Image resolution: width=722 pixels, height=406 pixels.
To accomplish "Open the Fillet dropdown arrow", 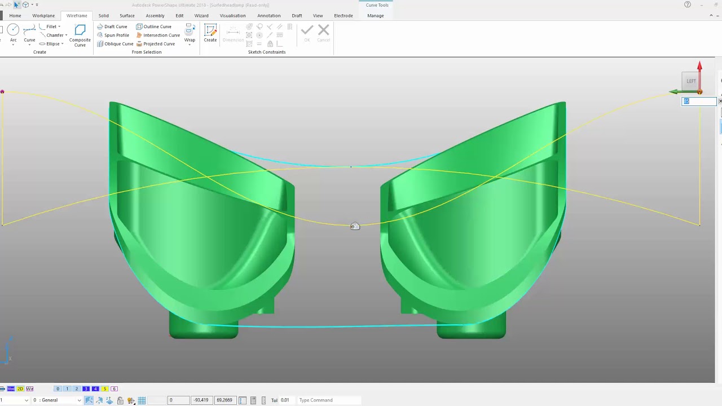I will coord(59,27).
